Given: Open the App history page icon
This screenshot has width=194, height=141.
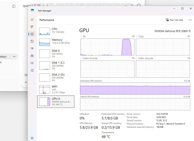Looking at the screenshot, I should [32, 41].
